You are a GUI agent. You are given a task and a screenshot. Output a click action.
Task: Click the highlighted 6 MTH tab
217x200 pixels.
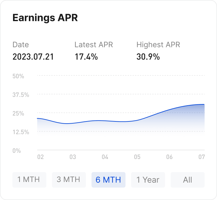click(x=108, y=180)
